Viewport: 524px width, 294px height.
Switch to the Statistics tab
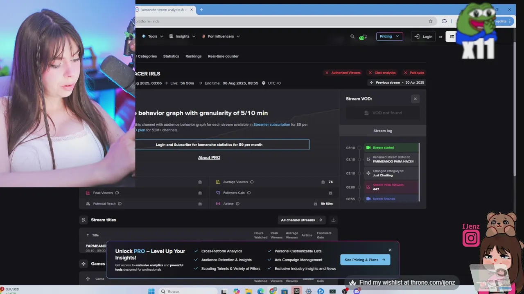(x=171, y=56)
